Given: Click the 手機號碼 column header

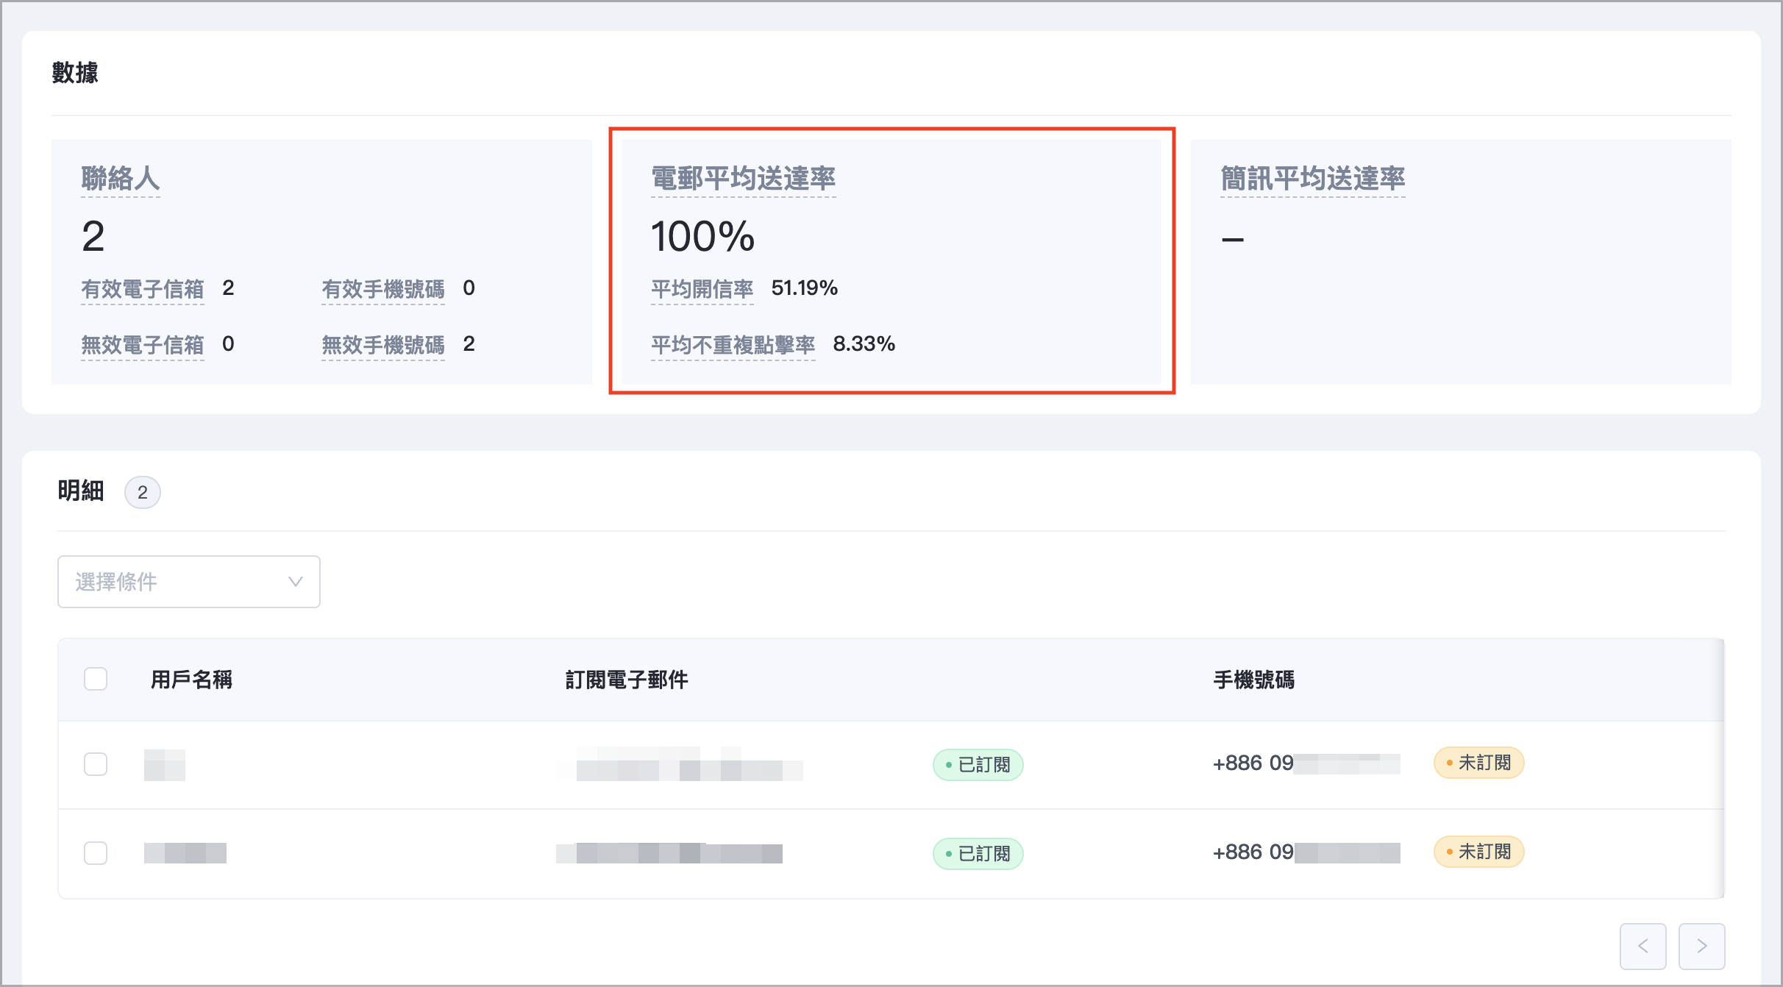Looking at the screenshot, I should [x=1253, y=680].
